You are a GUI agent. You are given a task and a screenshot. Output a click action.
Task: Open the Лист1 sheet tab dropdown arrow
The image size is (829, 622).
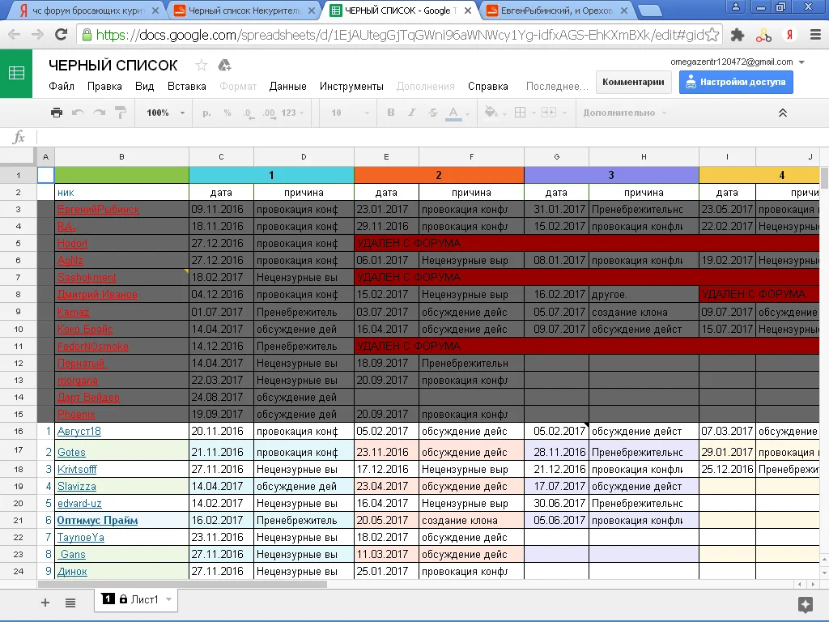(168, 599)
